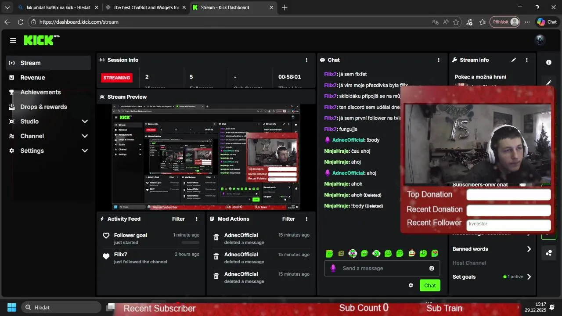Click the info icon in the right rail

(x=548, y=62)
